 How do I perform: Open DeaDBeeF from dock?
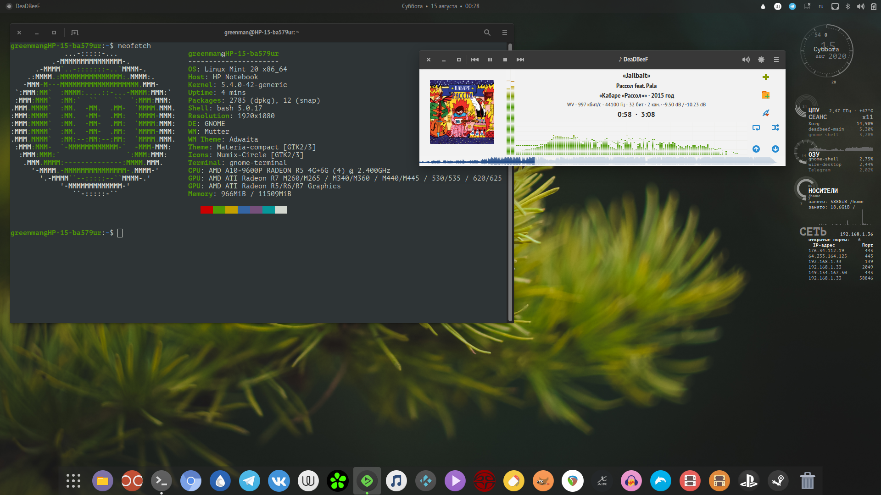[367, 481]
